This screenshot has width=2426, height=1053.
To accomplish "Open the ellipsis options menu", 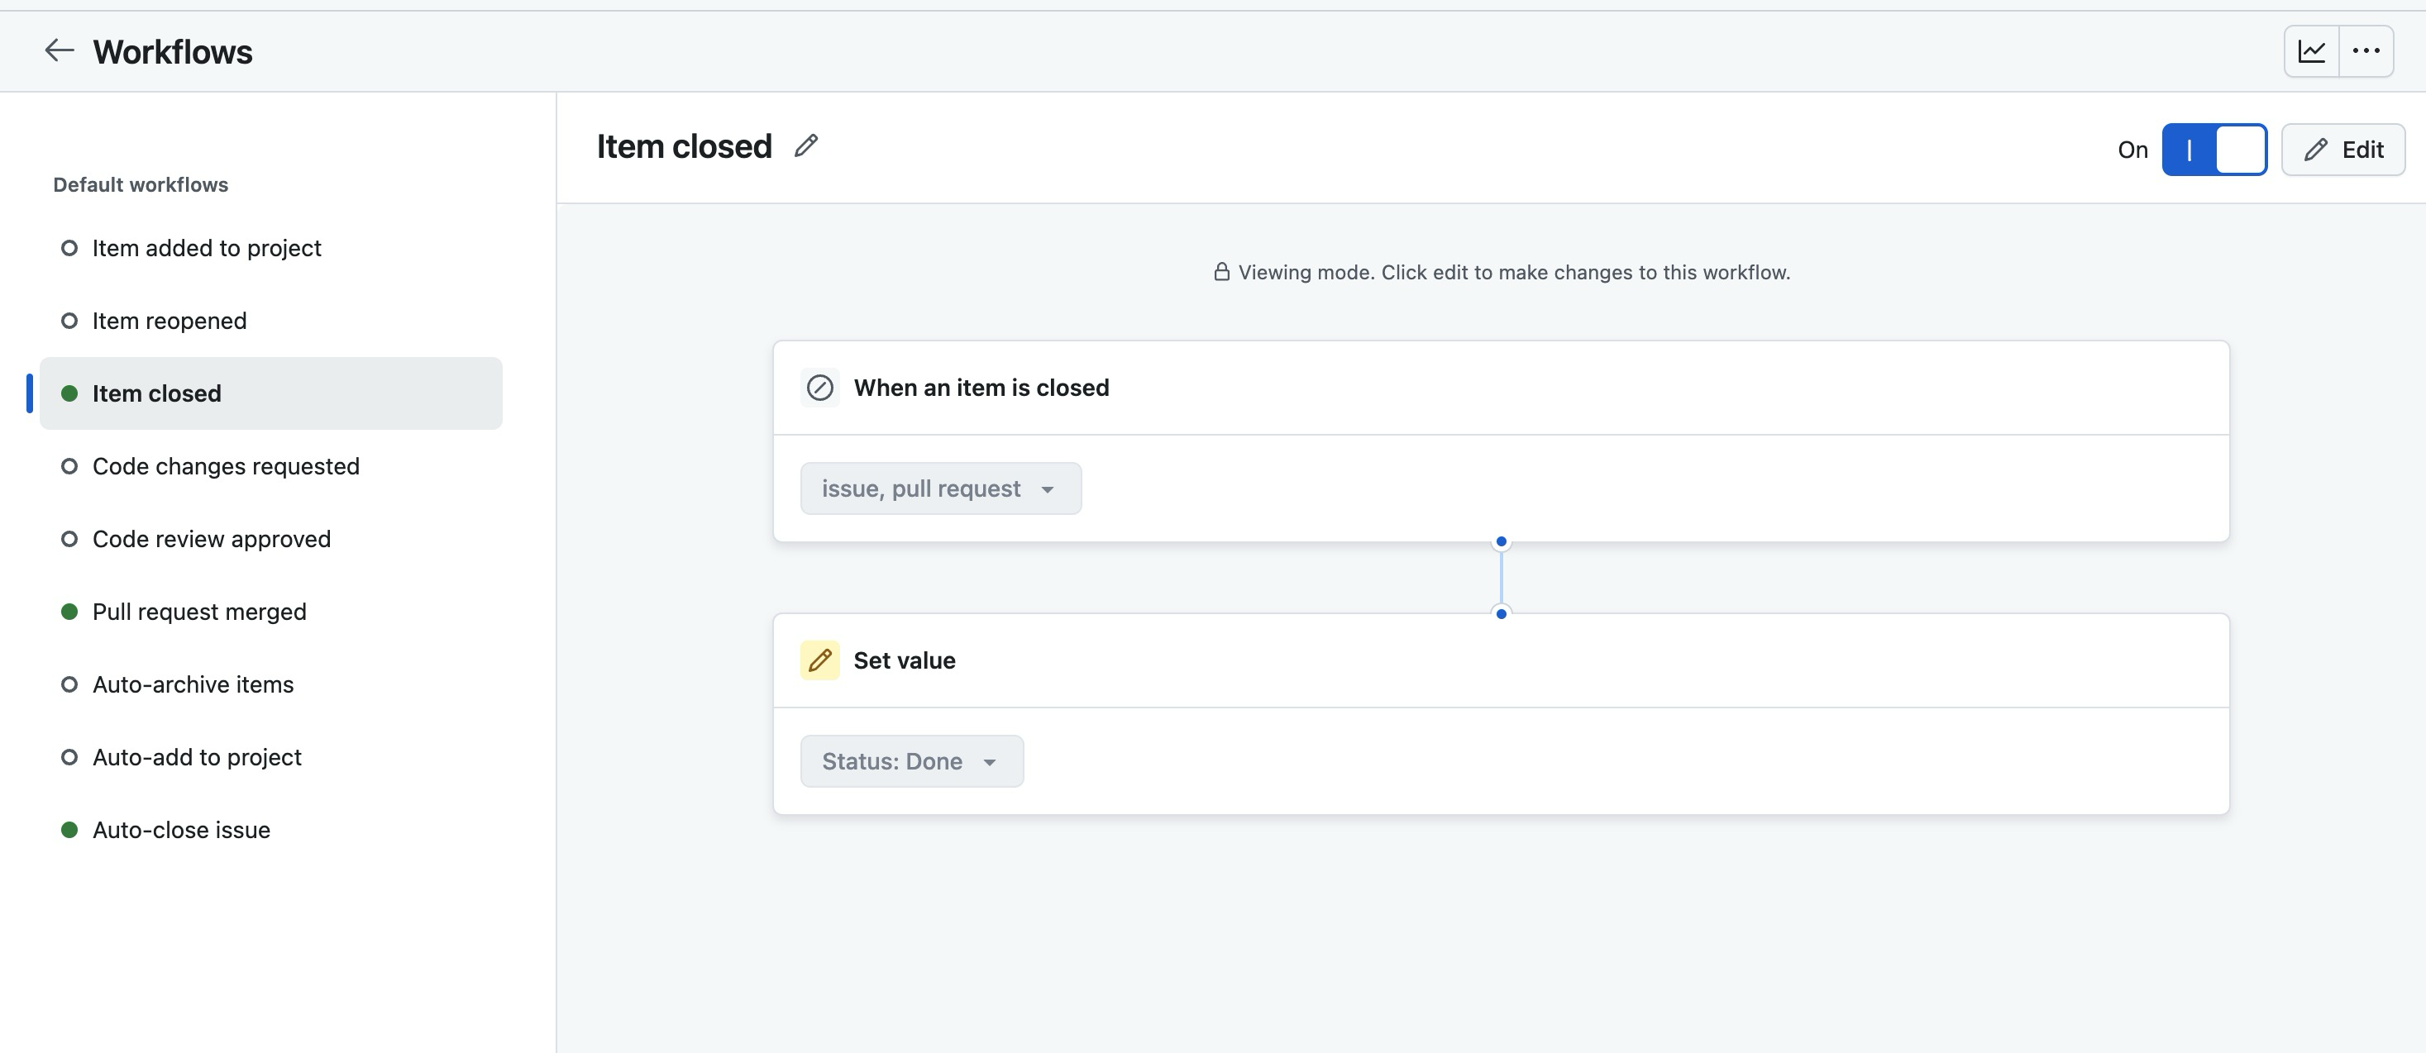I will click(x=2366, y=50).
